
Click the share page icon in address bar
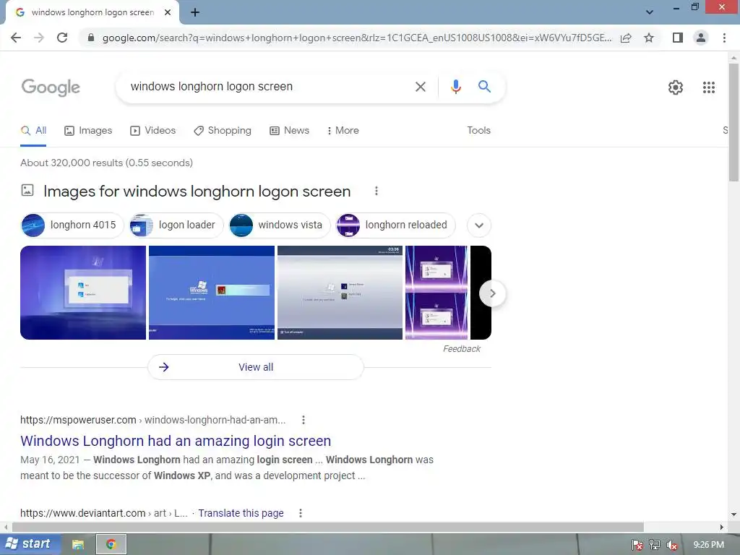click(x=626, y=38)
